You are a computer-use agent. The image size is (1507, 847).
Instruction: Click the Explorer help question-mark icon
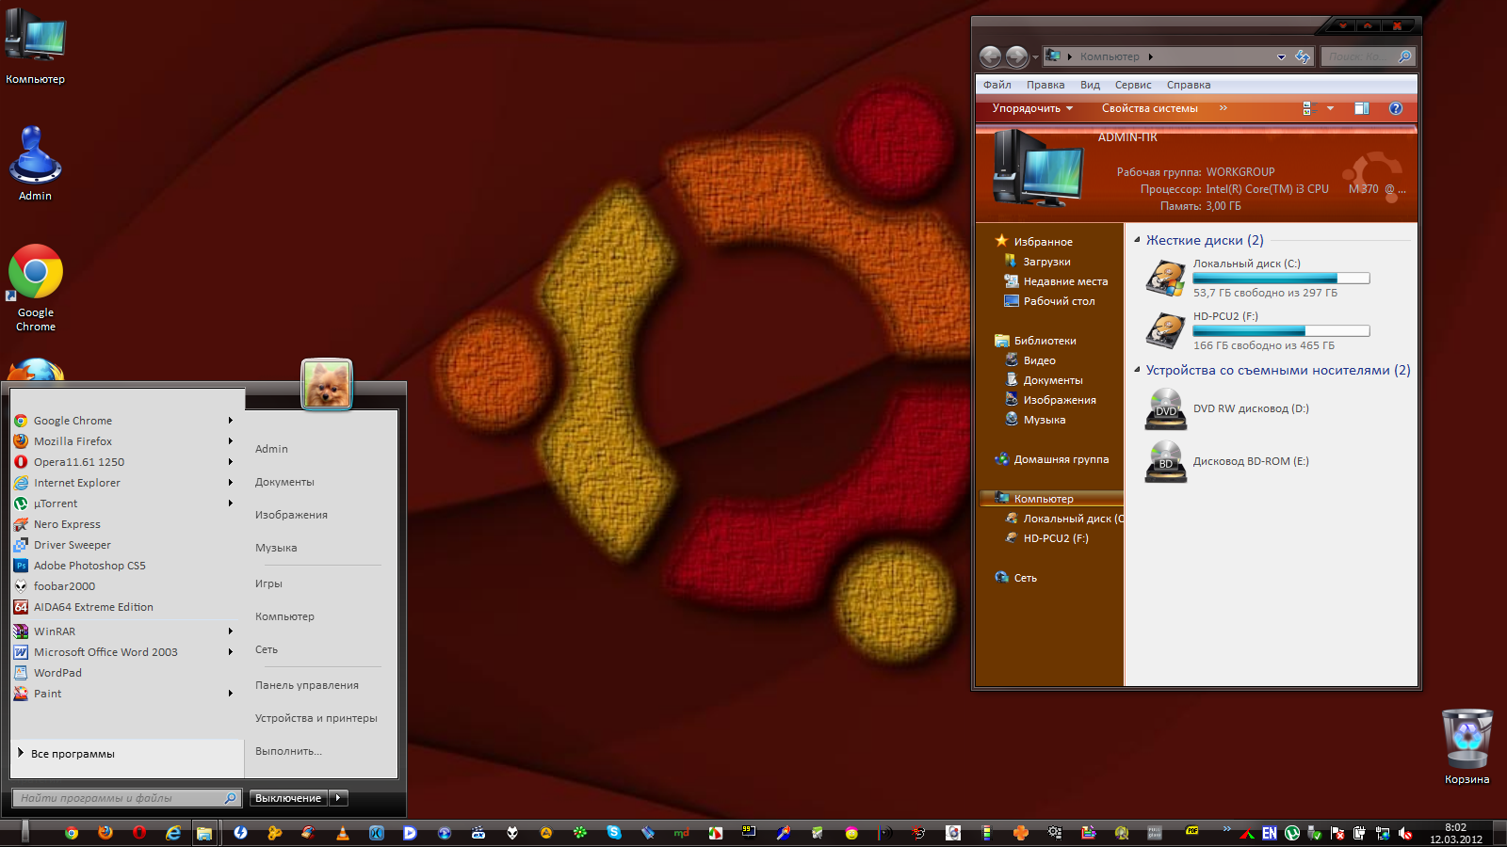pyautogui.click(x=1396, y=108)
